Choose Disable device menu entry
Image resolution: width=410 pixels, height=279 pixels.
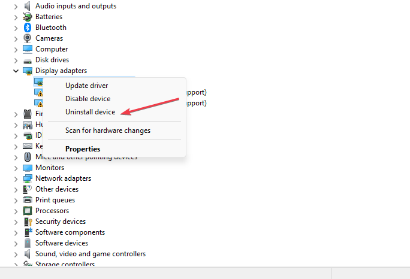(x=88, y=99)
